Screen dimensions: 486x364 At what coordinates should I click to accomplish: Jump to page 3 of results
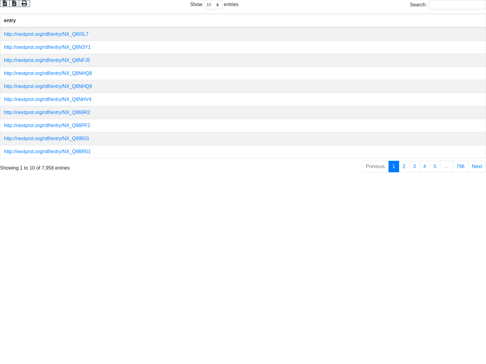coord(414,167)
